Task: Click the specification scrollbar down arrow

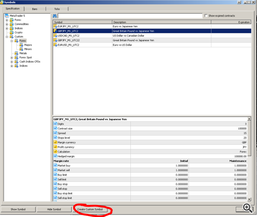Action: tap(249, 199)
